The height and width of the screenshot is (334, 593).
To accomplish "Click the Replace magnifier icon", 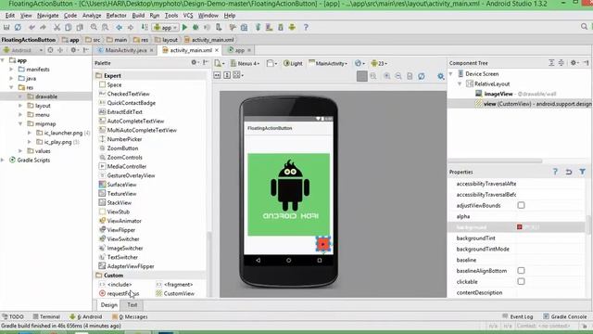I will click(x=105, y=27).
